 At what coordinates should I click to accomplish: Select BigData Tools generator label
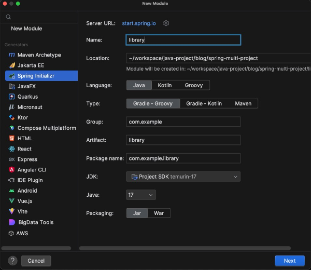pos(36,222)
